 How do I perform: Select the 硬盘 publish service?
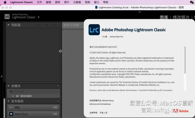click(x=33, y=107)
